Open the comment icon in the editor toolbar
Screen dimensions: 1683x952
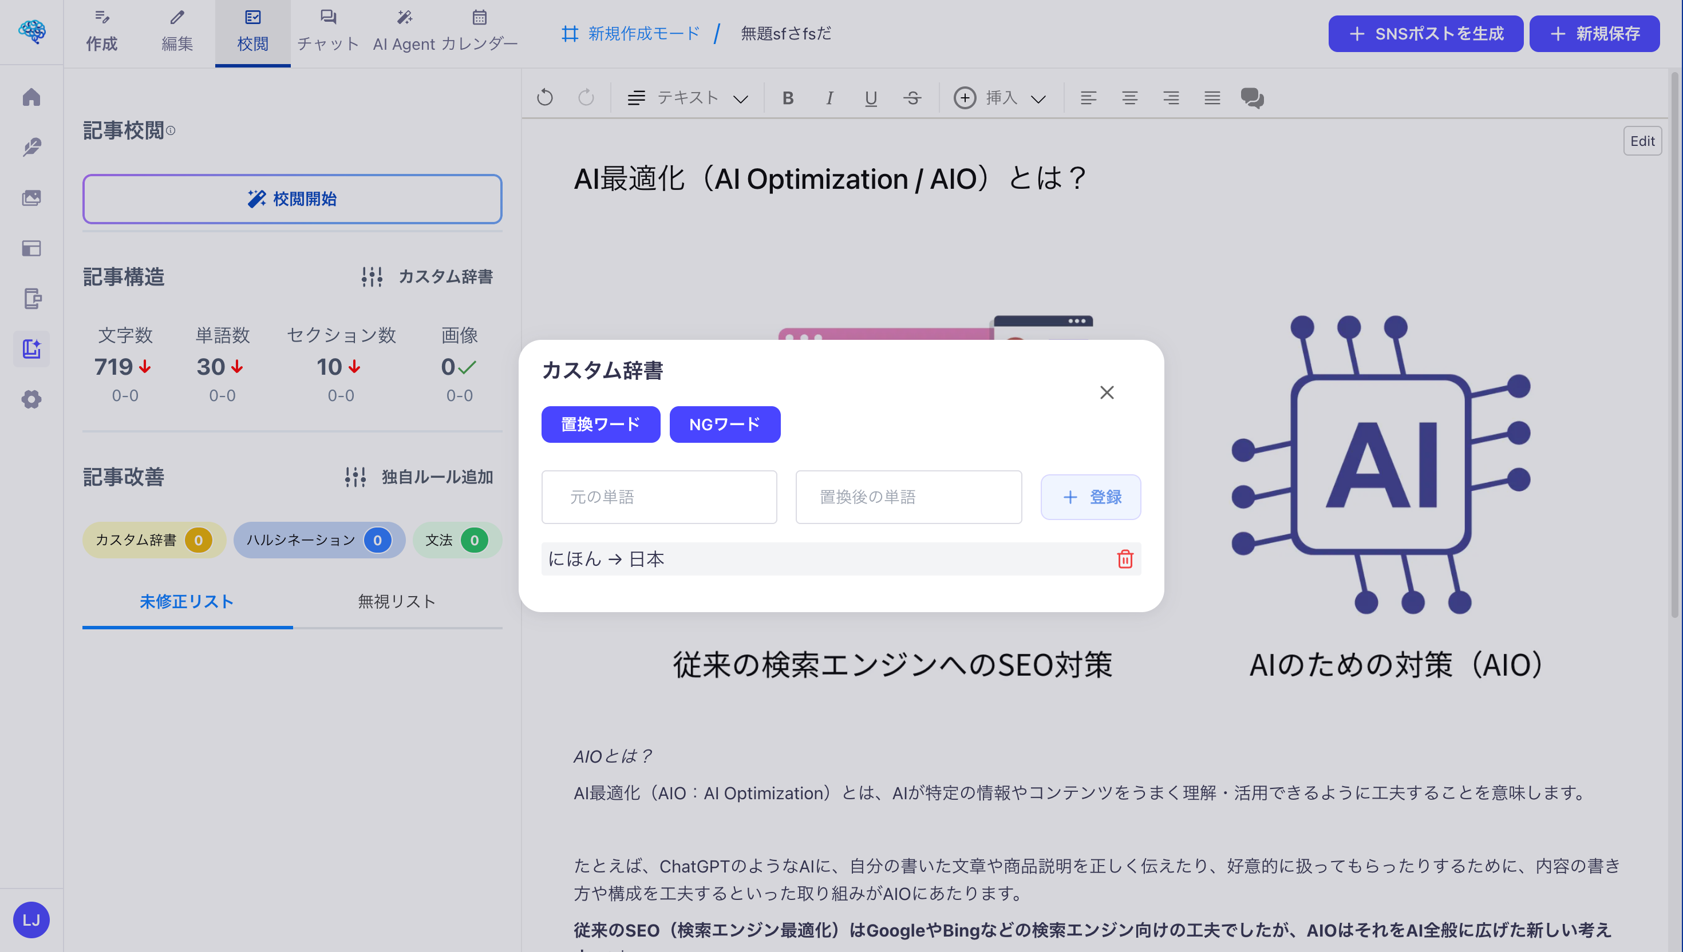(1252, 97)
